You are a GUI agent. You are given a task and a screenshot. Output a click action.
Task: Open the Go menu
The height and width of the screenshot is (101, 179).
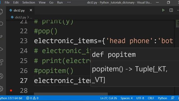[51, 3]
